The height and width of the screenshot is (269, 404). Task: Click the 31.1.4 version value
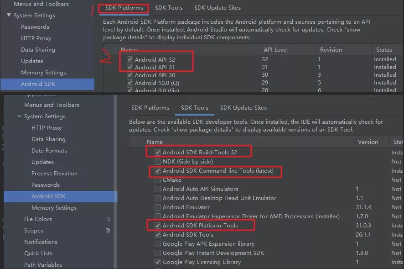click(363, 207)
